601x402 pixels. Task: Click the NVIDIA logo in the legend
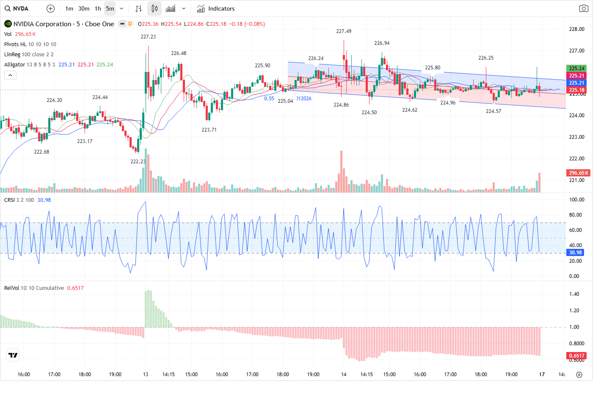pos(8,24)
